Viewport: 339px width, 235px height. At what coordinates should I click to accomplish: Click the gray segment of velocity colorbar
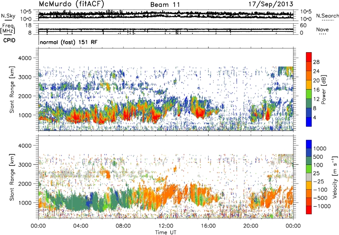(309, 177)
